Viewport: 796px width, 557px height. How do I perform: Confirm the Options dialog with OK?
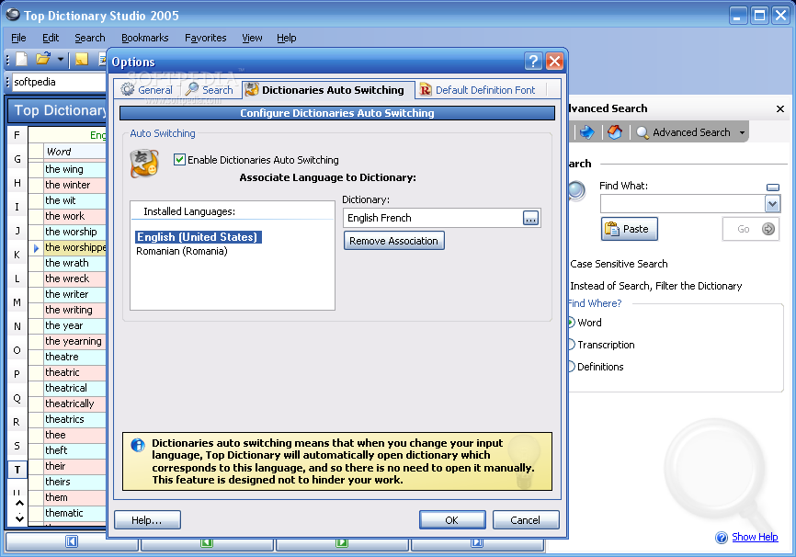pos(452,520)
